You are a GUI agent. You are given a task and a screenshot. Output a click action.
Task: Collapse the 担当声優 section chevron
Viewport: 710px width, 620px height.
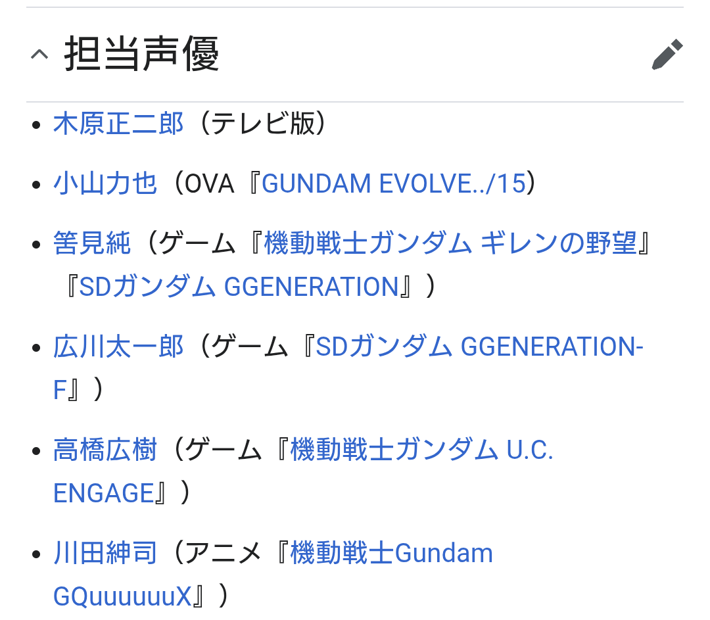coord(39,55)
